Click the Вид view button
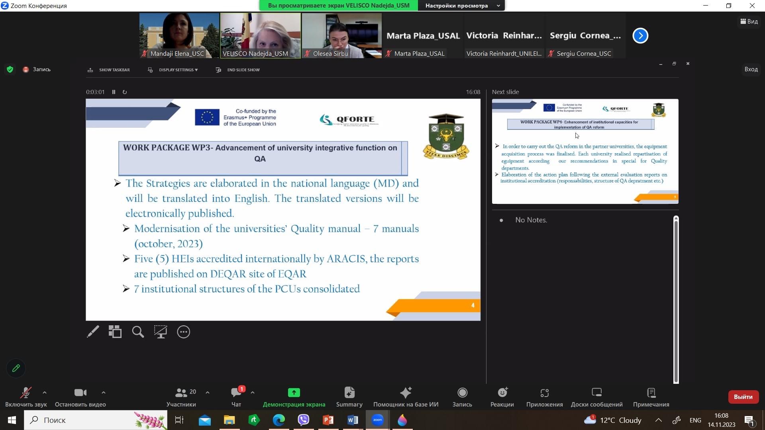Screen dimensions: 765x430 click(x=749, y=21)
